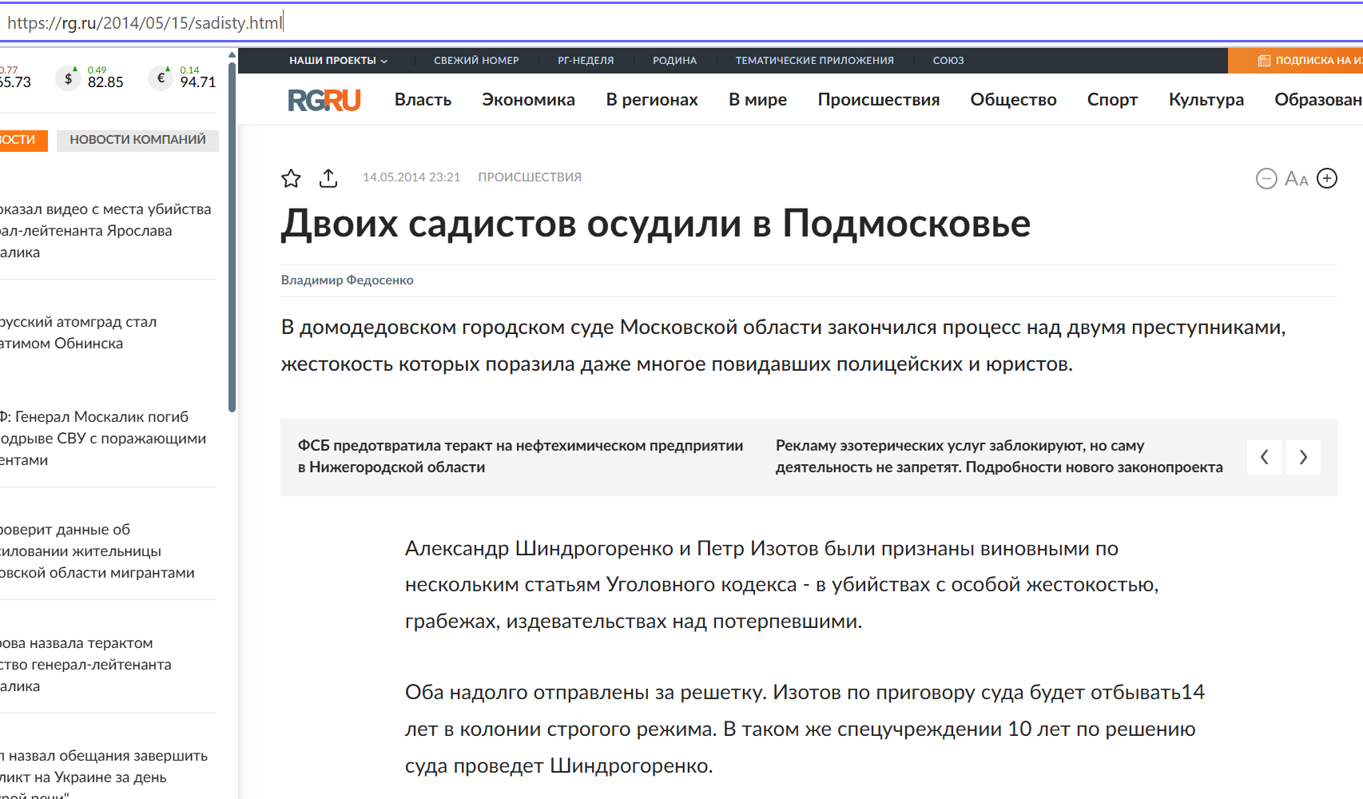Go to the Общество section
Image resolution: width=1363 pixels, height=799 pixels.
coord(1013,100)
